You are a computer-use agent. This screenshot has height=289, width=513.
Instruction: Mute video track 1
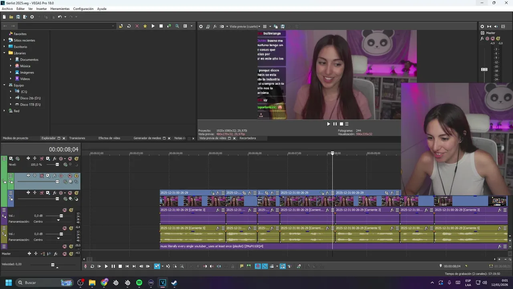pyautogui.click(x=70, y=159)
